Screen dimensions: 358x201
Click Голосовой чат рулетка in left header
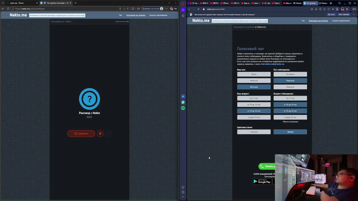[x=136, y=15]
